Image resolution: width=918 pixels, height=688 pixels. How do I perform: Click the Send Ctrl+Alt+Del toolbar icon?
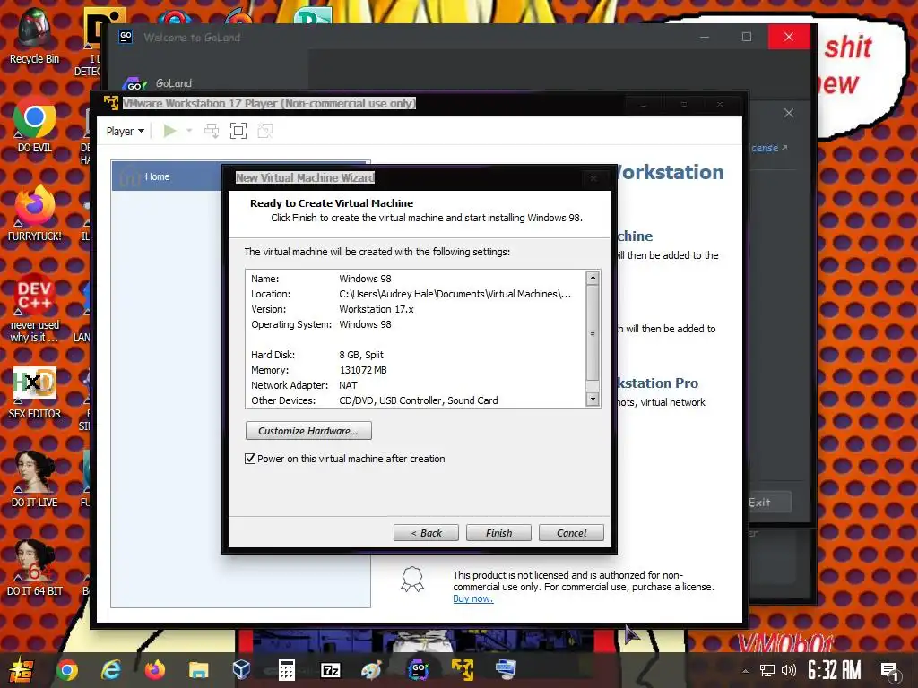tap(212, 131)
